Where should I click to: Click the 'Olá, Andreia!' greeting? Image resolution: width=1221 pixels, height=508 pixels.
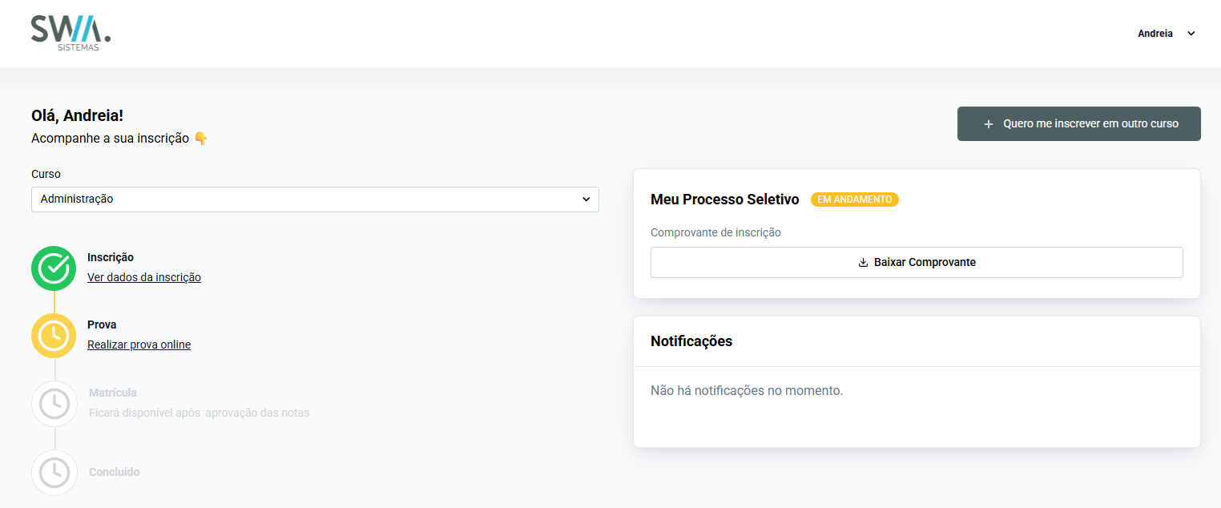[77, 116]
